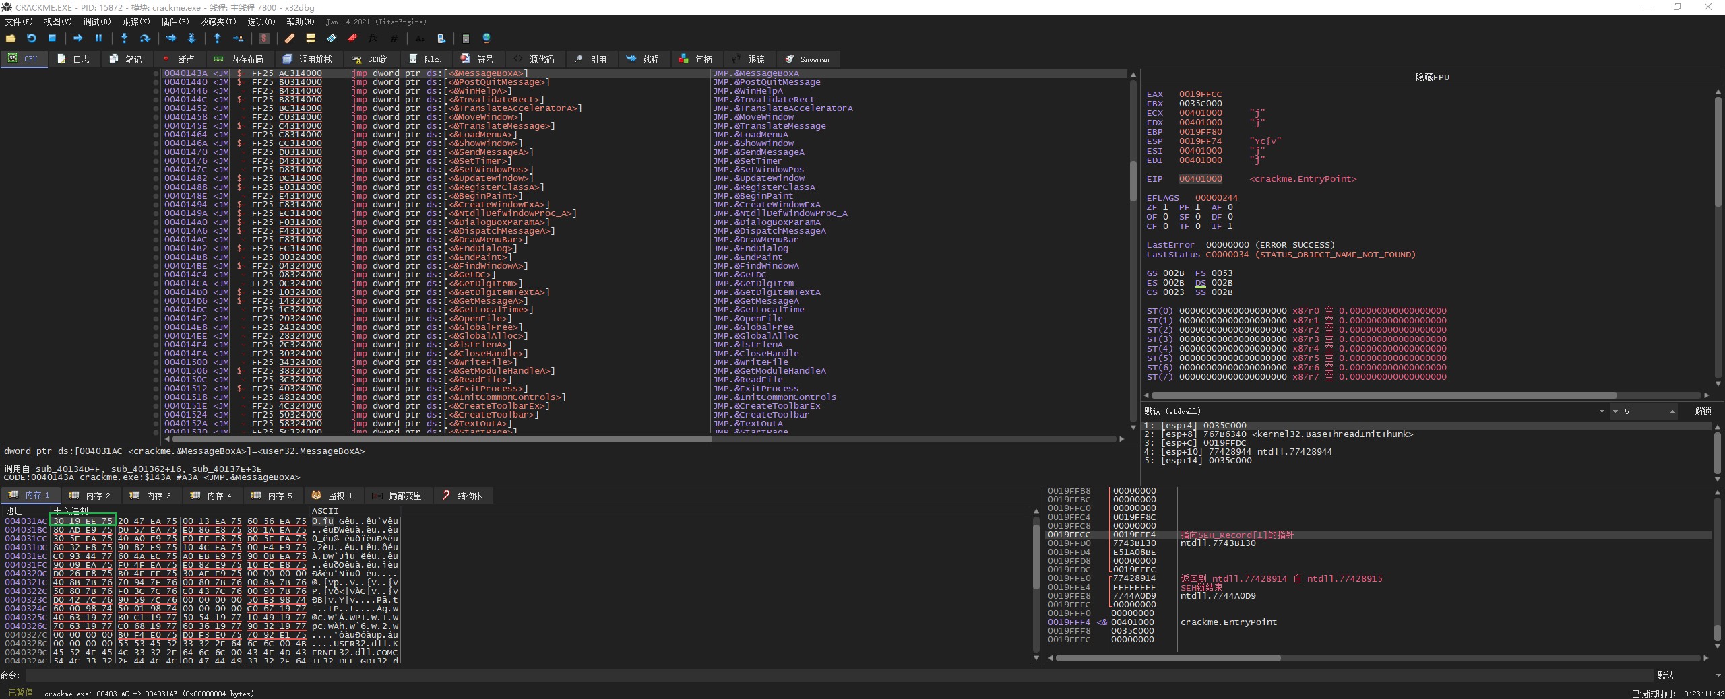Click the globe icon in toolbar
This screenshot has height=699, width=1725.
point(487,38)
